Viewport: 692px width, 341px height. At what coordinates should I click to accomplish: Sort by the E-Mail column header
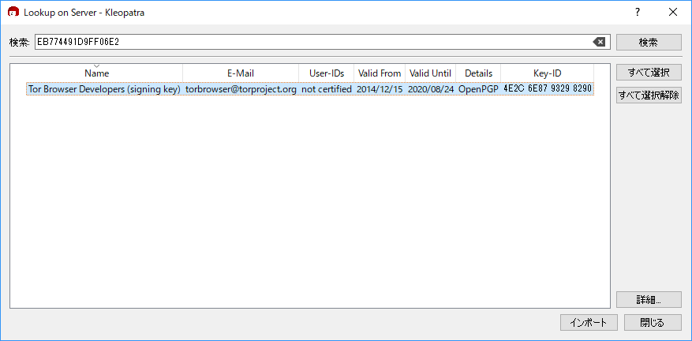241,73
